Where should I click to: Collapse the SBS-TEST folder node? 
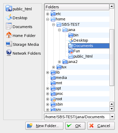pyautogui.click(x=53, y=25)
